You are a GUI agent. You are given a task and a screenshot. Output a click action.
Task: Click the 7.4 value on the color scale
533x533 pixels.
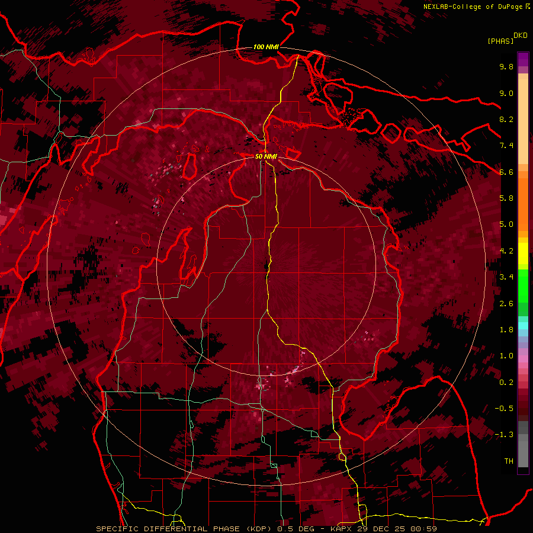coord(506,146)
